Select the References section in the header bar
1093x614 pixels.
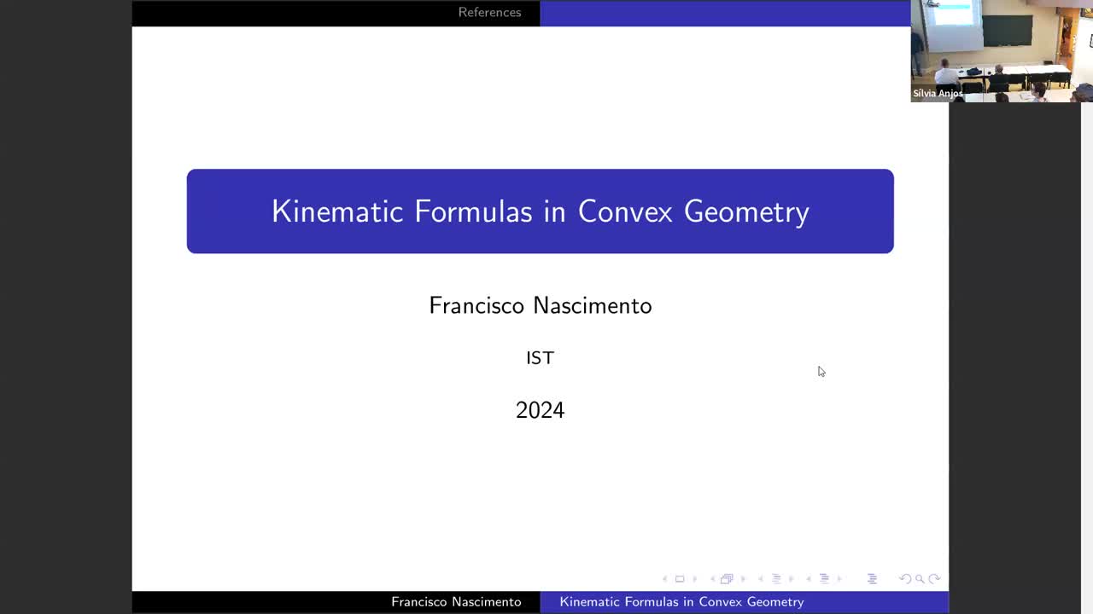point(489,12)
